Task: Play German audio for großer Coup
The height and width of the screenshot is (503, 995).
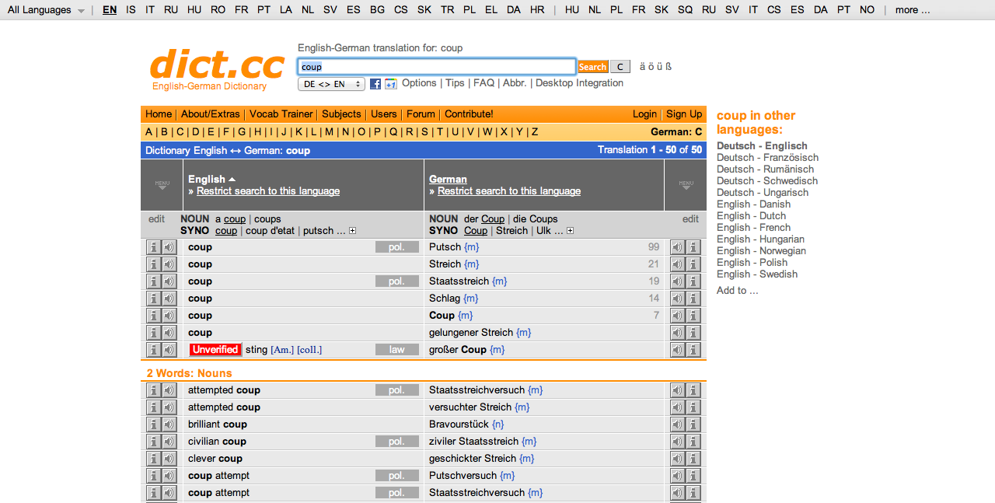Action: pos(678,350)
